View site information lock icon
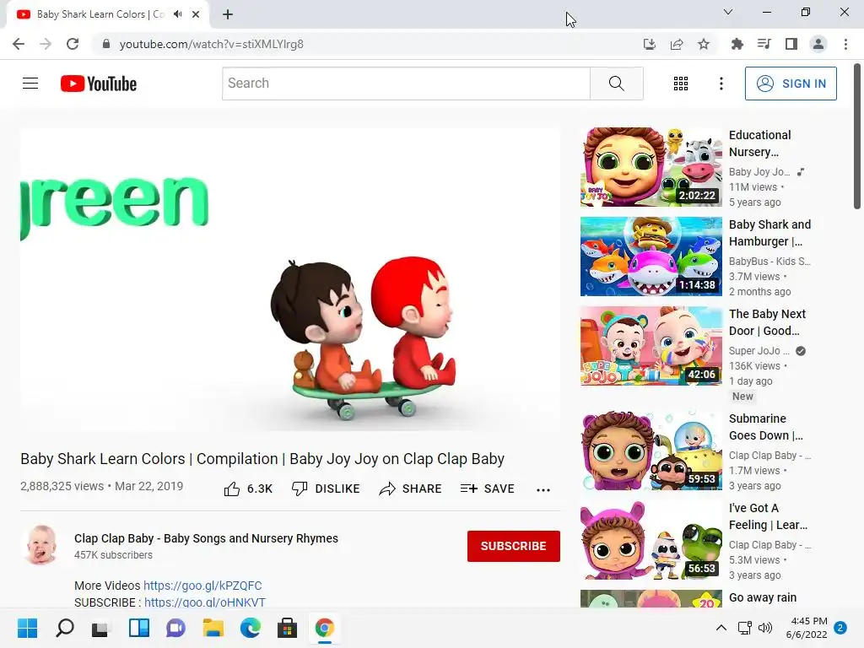Screen dimensions: 864x648 (x=106, y=44)
